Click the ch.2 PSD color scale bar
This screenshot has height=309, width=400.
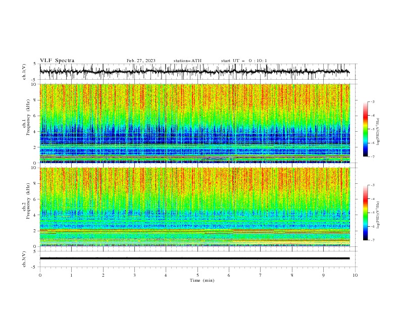click(366, 213)
